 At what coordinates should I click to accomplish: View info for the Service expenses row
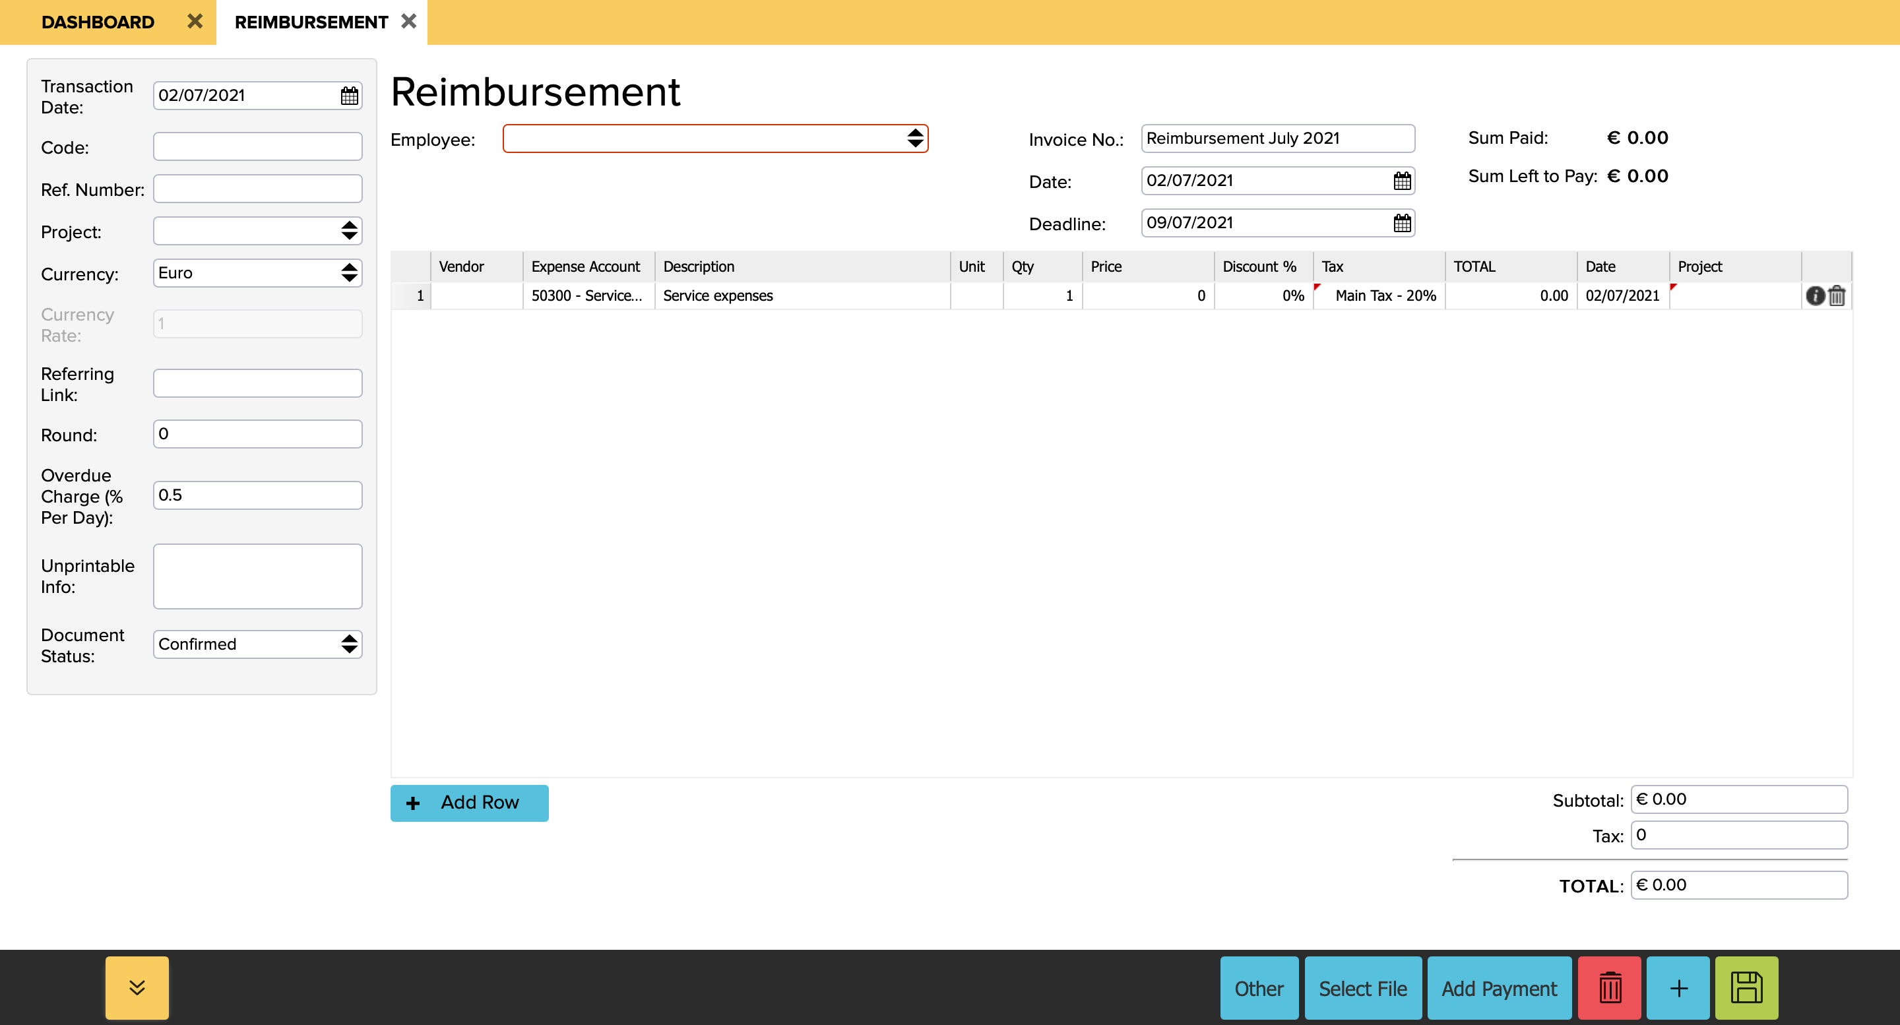click(x=1816, y=295)
